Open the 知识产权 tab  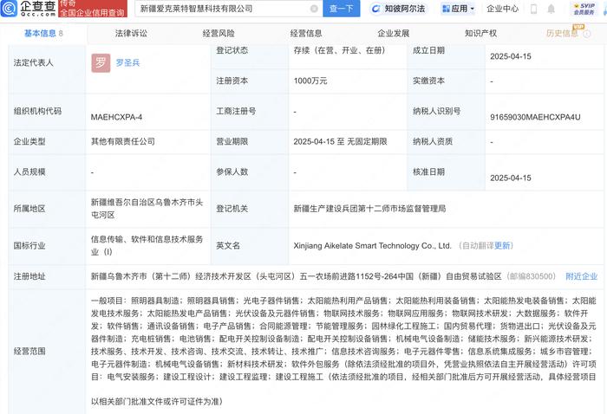coord(480,33)
